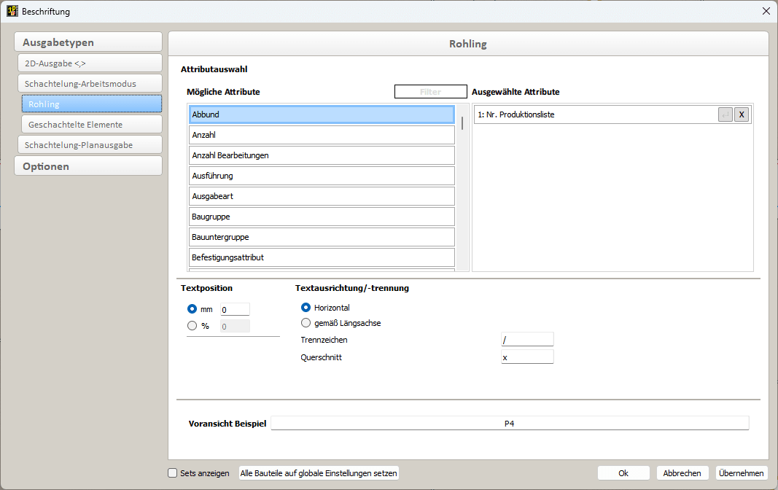The width and height of the screenshot is (778, 490).
Task: Click the Ok button
Action: click(623, 473)
